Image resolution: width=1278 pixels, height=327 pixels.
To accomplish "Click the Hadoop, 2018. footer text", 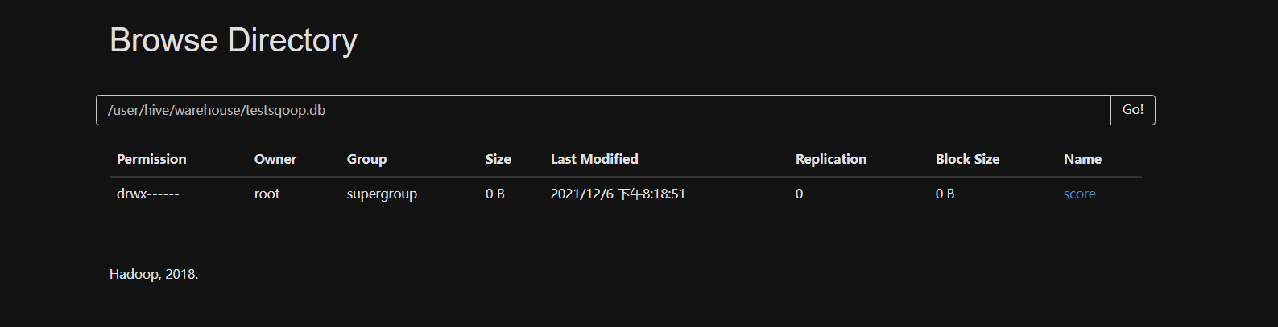I will [154, 274].
